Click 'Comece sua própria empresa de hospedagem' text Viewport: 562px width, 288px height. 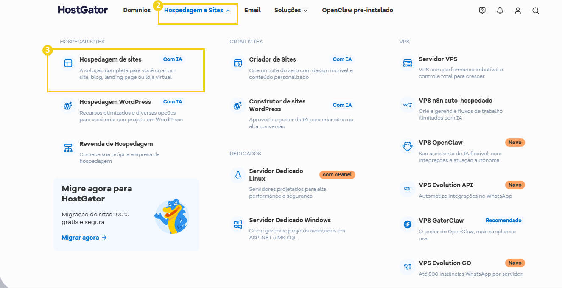pos(120,158)
